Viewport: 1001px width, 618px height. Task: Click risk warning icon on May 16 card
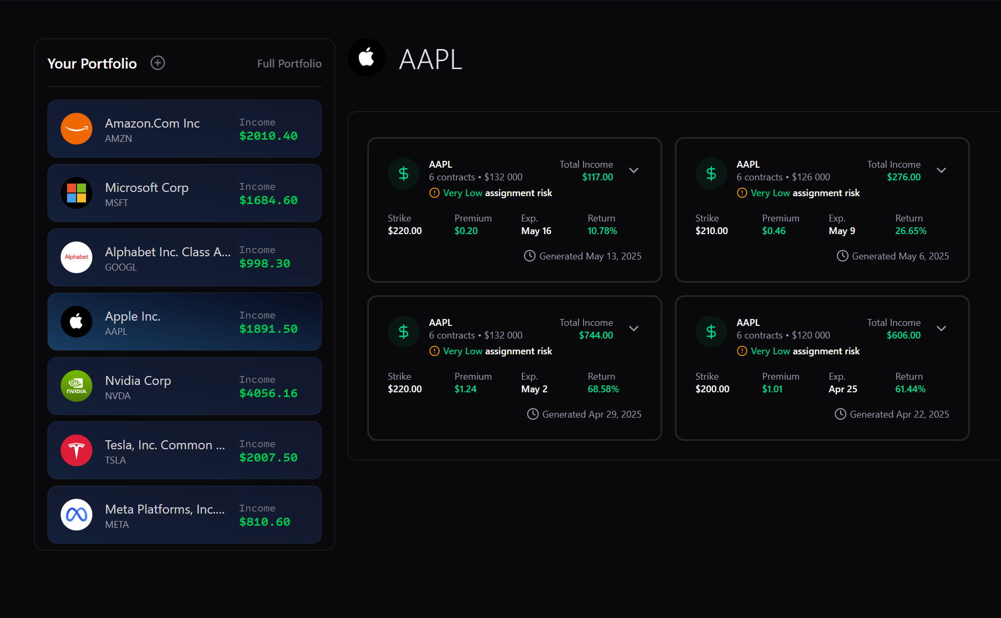[x=434, y=193]
